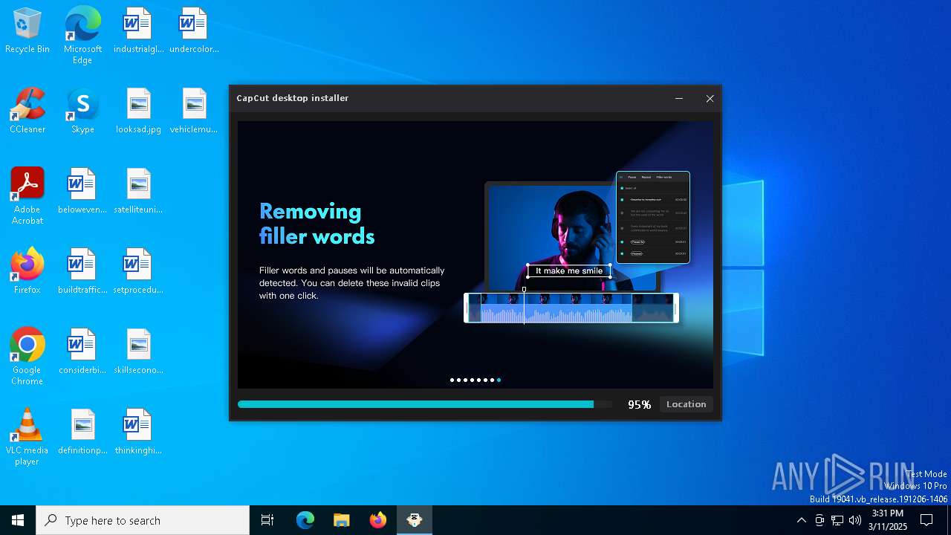Select the thinkinghi... Word document
Image resolution: width=951 pixels, height=535 pixels.
[138, 432]
